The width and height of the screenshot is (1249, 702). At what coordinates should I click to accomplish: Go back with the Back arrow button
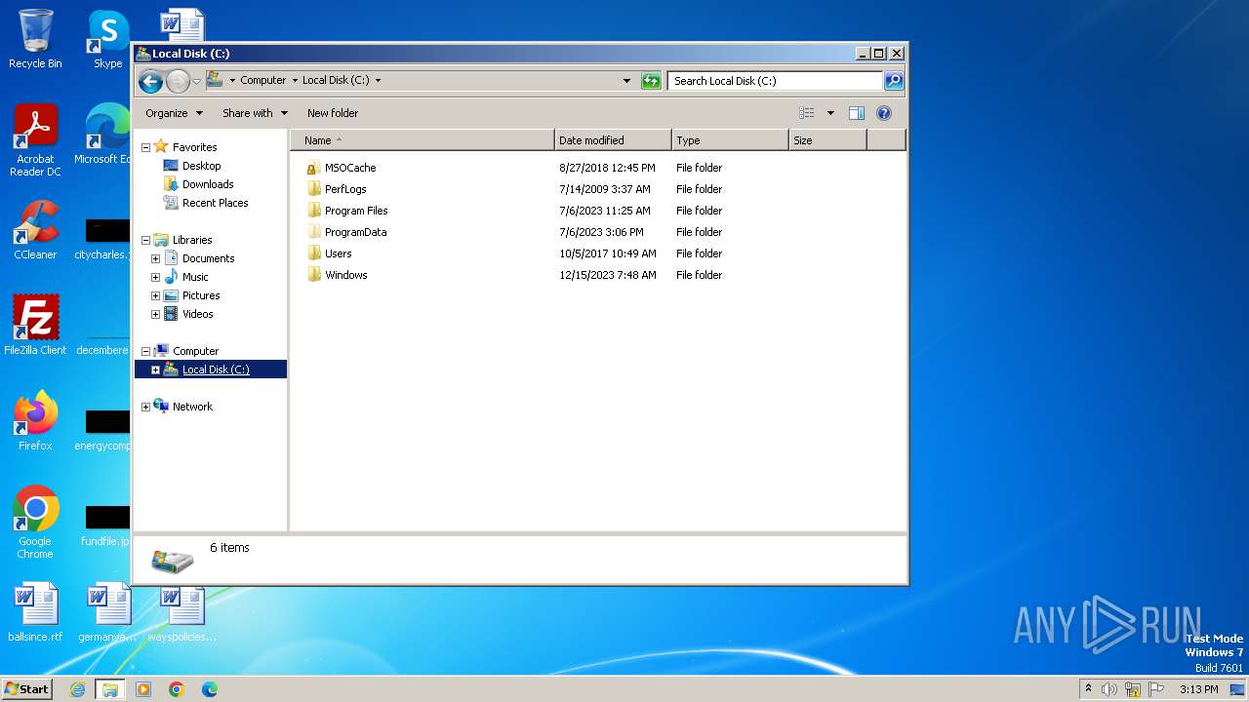click(x=150, y=81)
